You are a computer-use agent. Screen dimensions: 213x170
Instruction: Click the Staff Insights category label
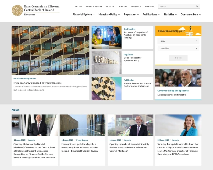[130, 29]
